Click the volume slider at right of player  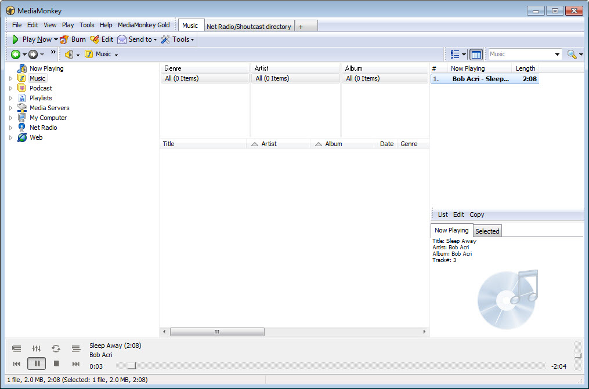pos(578,355)
